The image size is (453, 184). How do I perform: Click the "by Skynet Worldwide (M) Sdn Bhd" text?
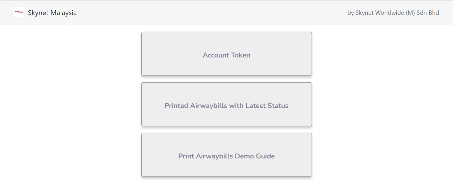point(393,13)
